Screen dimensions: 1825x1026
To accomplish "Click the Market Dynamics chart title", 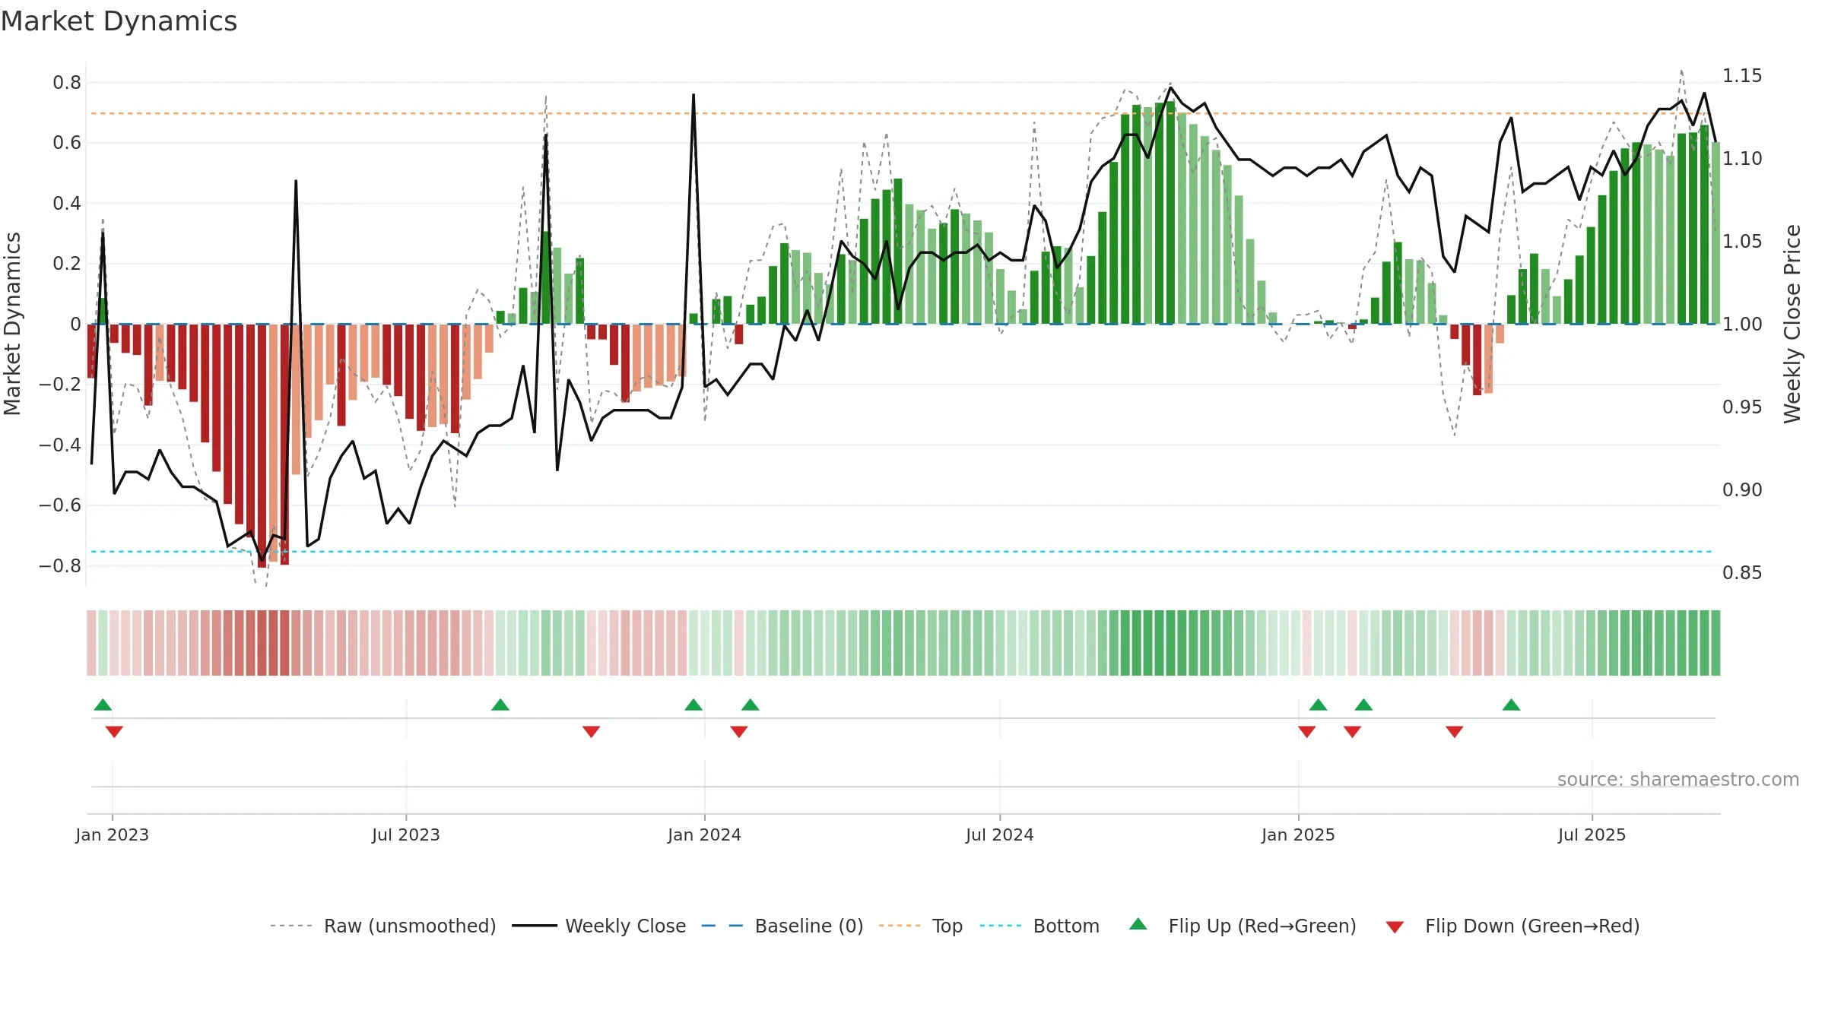I will pos(119,21).
